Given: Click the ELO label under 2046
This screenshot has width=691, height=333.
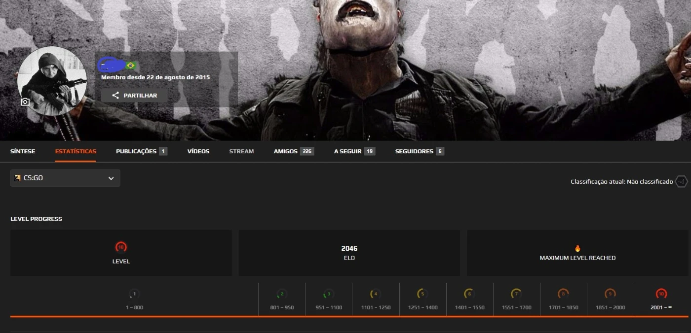Looking at the screenshot, I should pos(349,258).
